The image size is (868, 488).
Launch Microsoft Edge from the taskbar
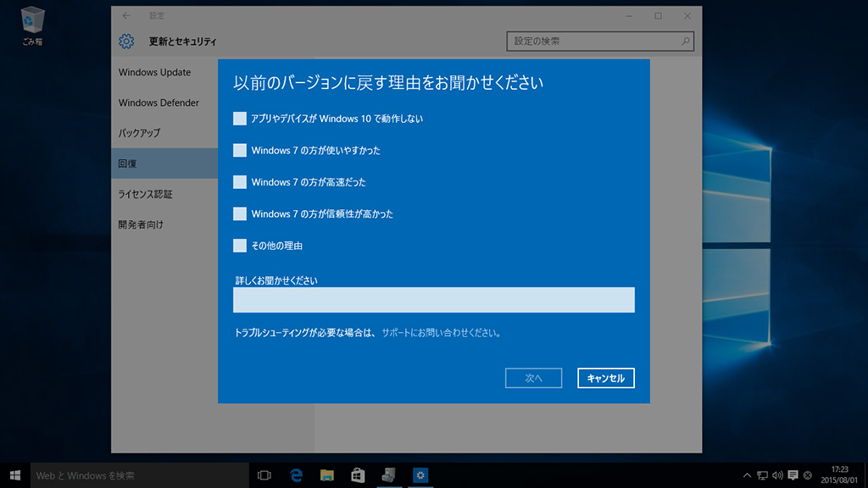[296, 475]
